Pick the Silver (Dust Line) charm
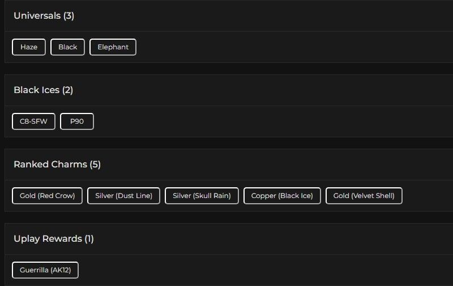Viewport: 453px width, 286px height. [123, 196]
